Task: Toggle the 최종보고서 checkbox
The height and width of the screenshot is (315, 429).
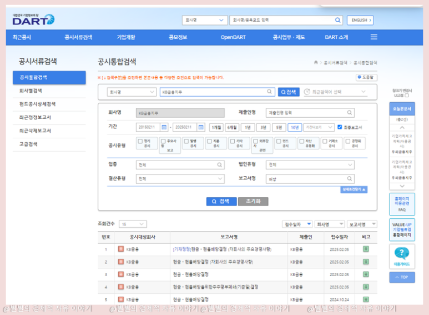Action: point(340,127)
